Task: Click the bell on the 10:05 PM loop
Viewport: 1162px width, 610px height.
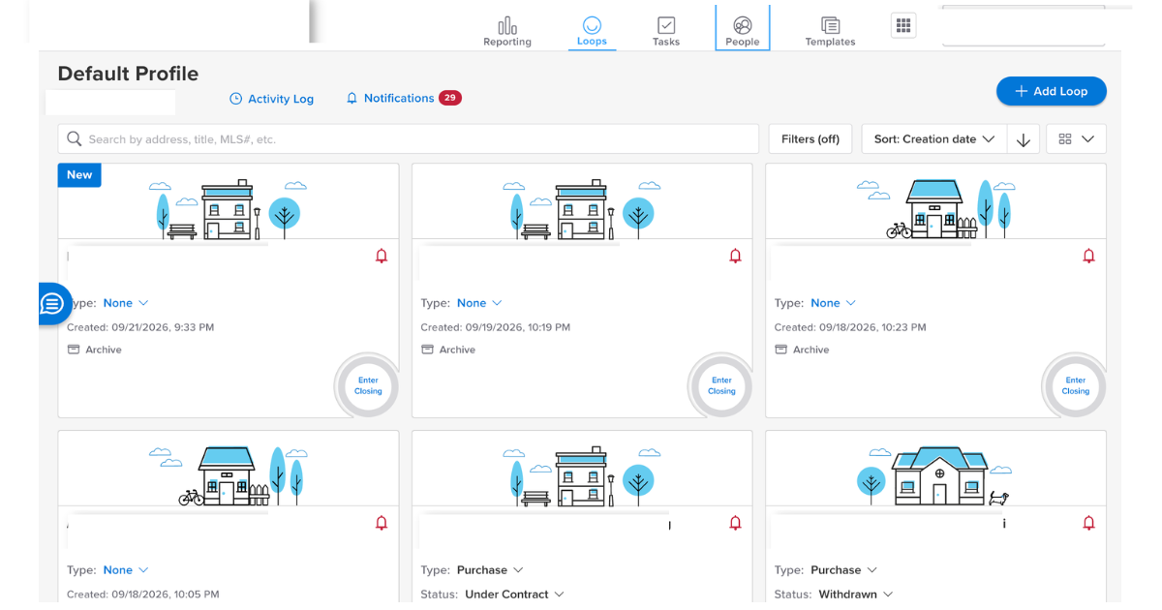Action: (x=382, y=523)
